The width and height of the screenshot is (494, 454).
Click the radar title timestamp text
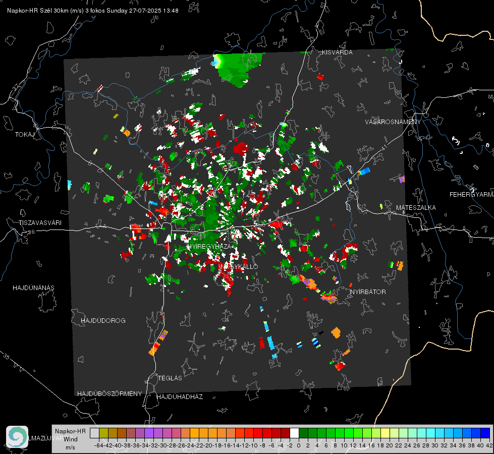(93, 11)
